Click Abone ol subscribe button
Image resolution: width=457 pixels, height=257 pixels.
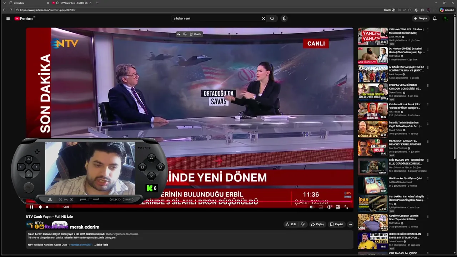59,225
